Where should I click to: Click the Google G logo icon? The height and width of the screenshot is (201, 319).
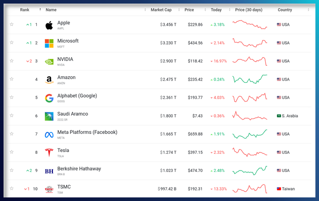click(x=49, y=98)
